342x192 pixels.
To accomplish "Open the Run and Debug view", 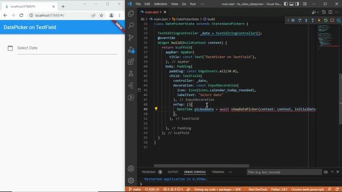I will pos(131,50).
